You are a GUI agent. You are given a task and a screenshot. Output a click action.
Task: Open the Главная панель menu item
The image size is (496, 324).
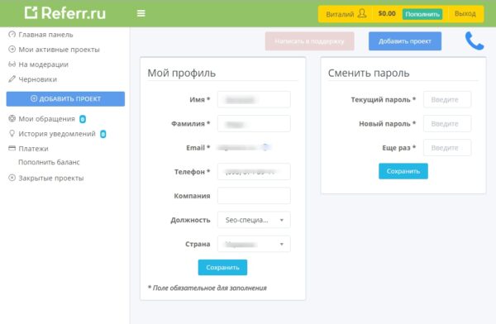click(45, 35)
